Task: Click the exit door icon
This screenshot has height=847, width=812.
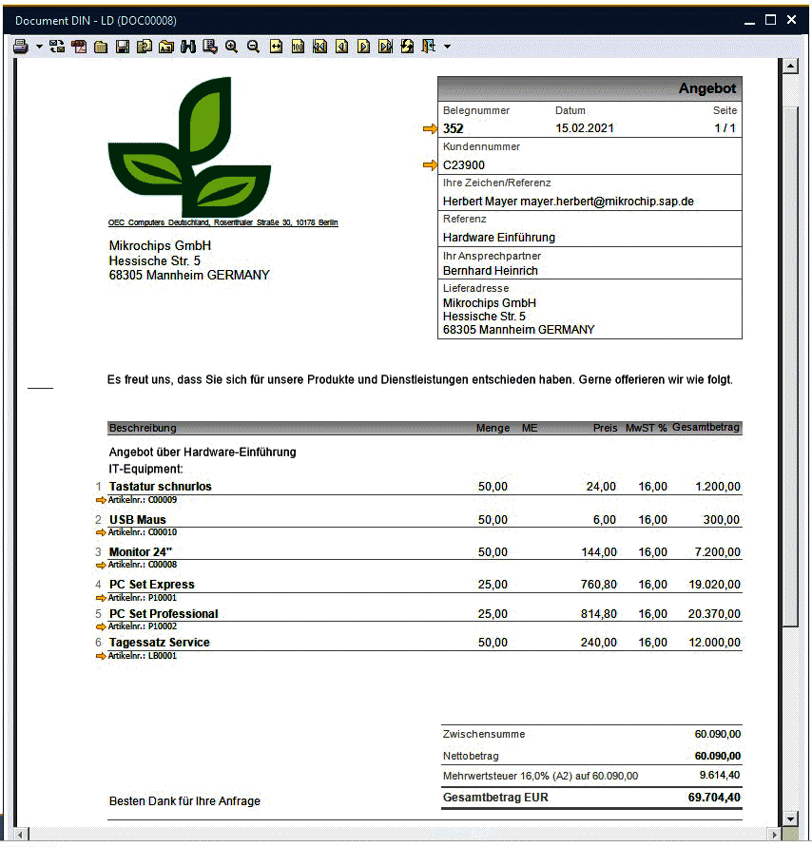Action: (x=429, y=46)
